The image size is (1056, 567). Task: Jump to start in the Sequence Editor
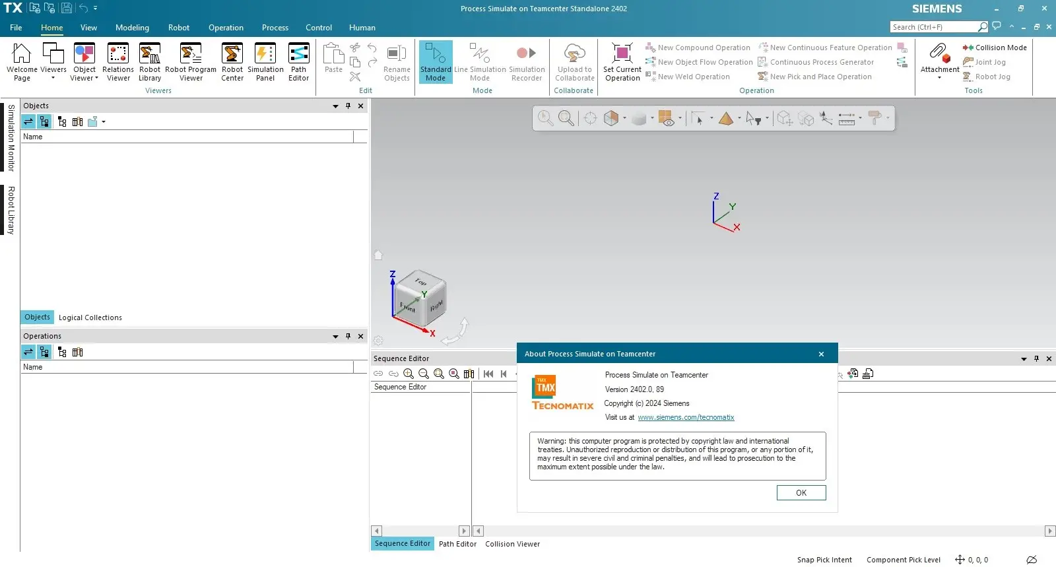click(x=488, y=374)
